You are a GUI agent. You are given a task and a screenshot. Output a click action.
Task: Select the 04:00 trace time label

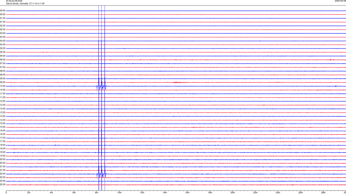3,41
